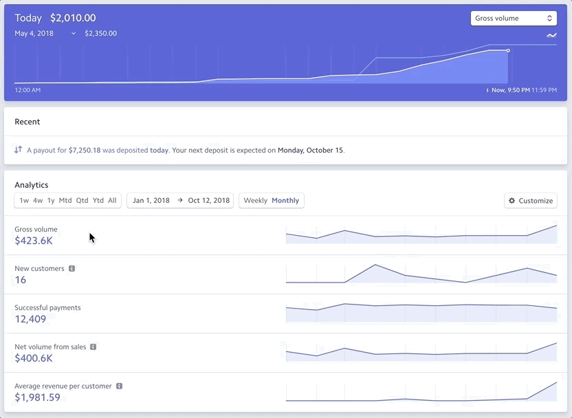
Task: Click info icon next to Average revenue per customer
Action: 119,386
